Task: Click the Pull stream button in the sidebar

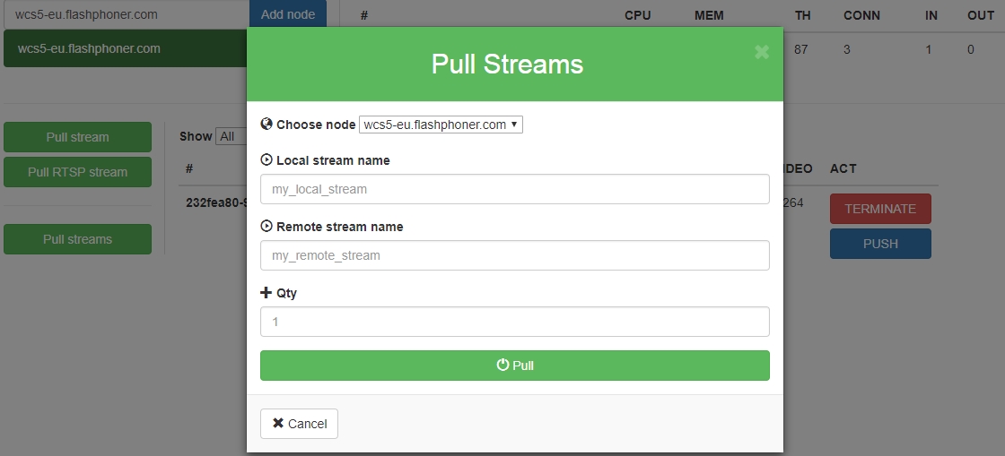Action: click(77, 137)
